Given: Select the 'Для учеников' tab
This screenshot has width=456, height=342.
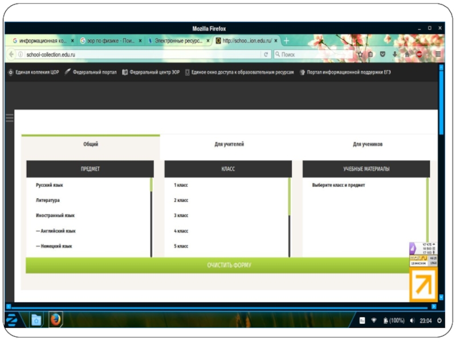Looking at the screenshot, I should tap(368, 144).
